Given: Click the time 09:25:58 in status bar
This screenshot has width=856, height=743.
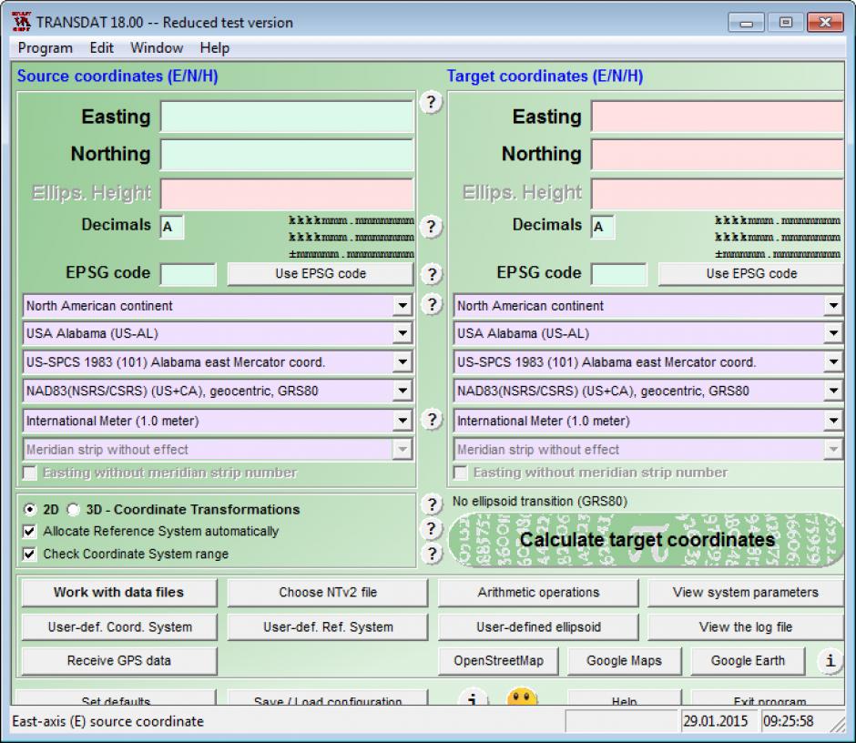Looking at the screenshot, I should [789, 721].
